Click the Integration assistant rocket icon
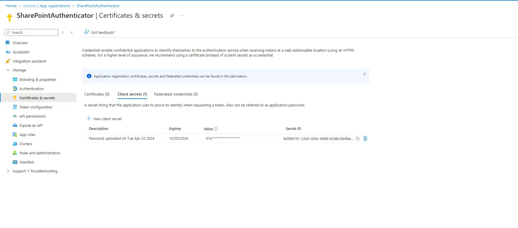The width and height of the screenshot is (518, 228). pos(8,61)
